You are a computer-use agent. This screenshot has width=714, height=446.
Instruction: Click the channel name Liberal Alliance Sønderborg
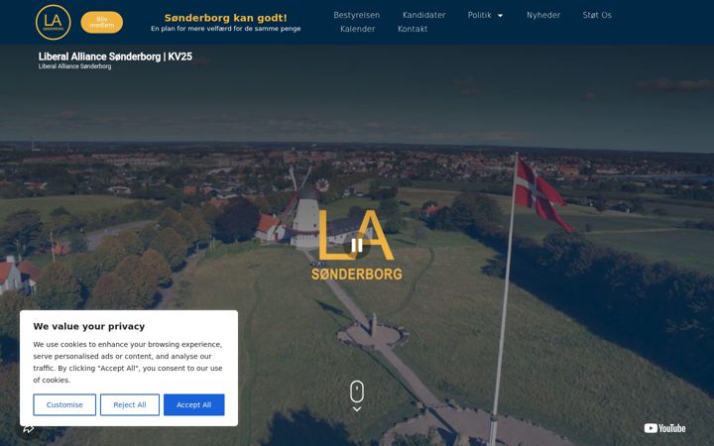tap(74, 66)
